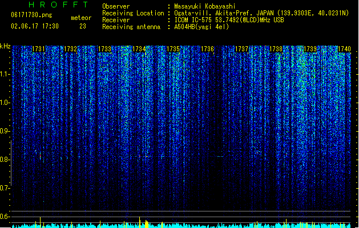359x228 pixels.
Task: Click the A504HB(yagi 4el) antenna text
Action: (201, 27)
